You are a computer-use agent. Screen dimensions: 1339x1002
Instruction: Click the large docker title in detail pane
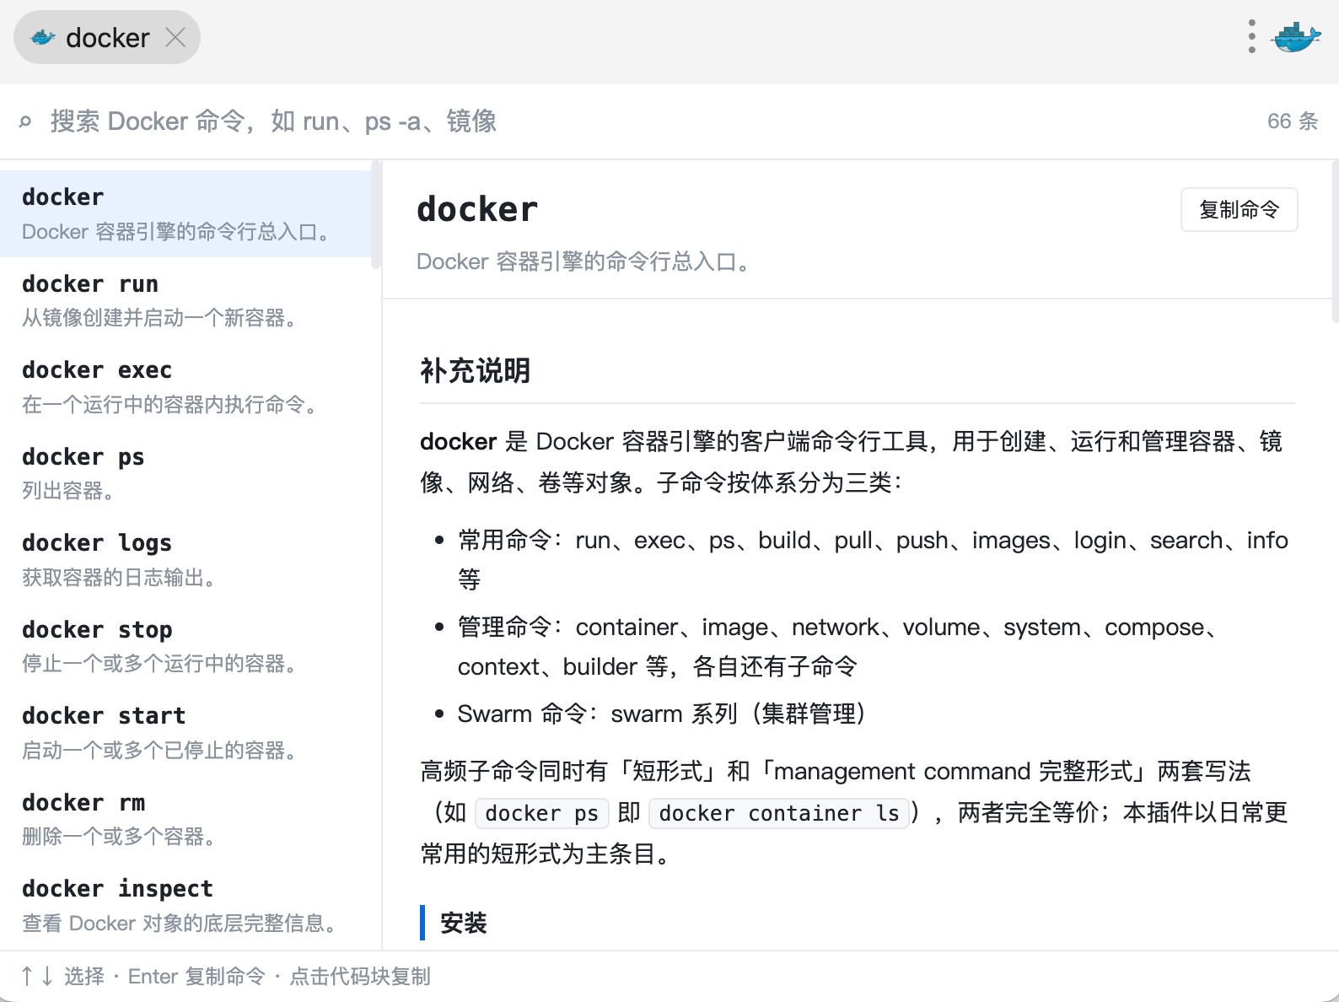pyautogui.click(x=477, y=209)
